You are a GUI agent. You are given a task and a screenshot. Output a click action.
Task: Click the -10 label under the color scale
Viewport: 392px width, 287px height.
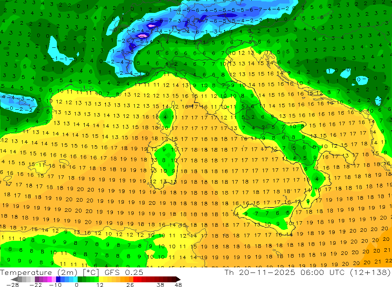55,285
